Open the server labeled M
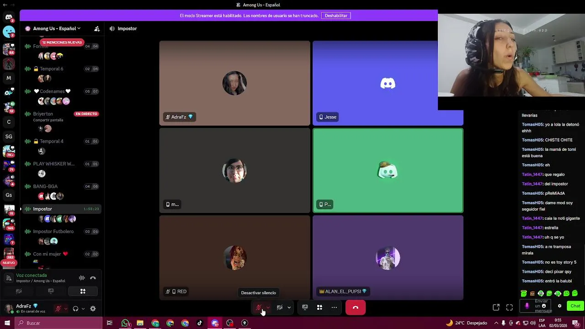The width and height of the screenshot is (585, 329). point(9,78)
